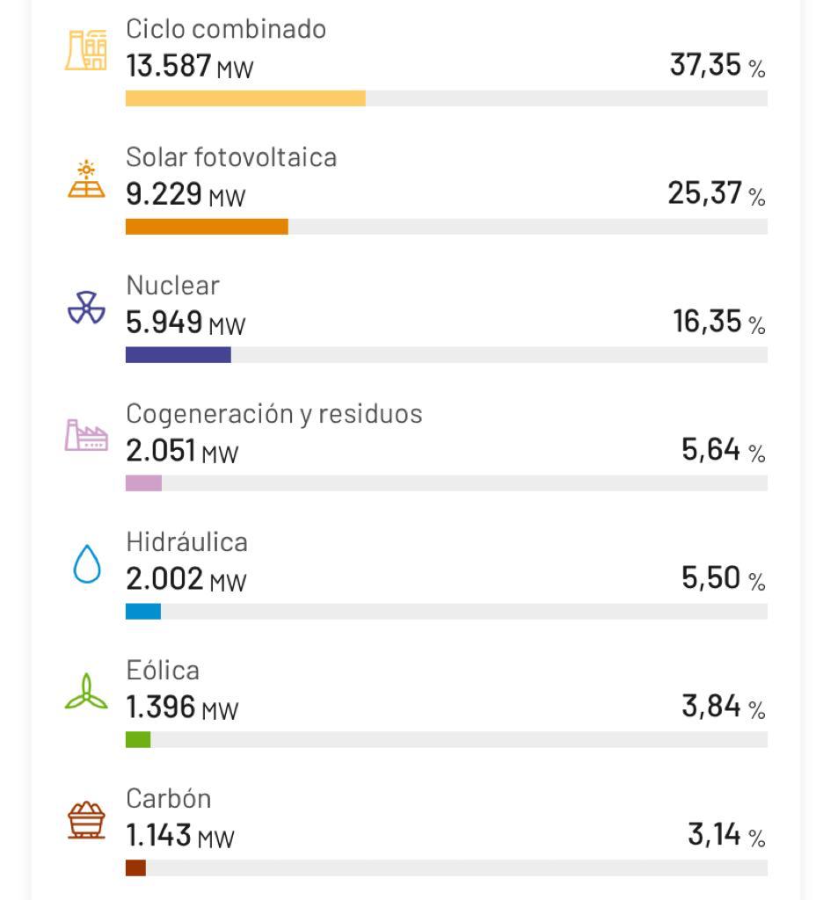The width and height of the screenshot is (830, 900).
Task: Click the Carbón 1.143 MW value
Action: pyautogui.click(x=179, y=836)
